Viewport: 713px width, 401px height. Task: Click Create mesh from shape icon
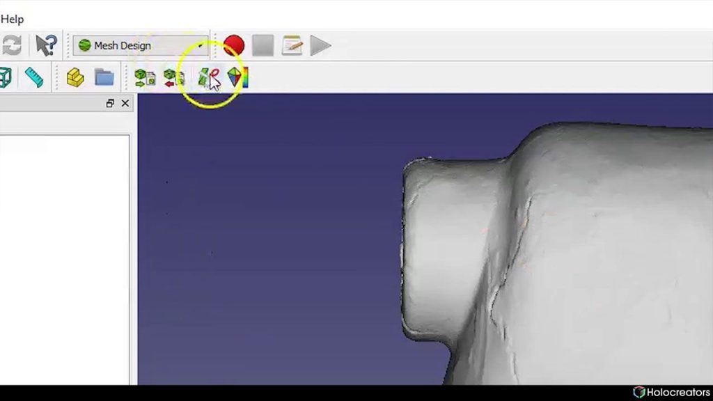tap(209, 78)
